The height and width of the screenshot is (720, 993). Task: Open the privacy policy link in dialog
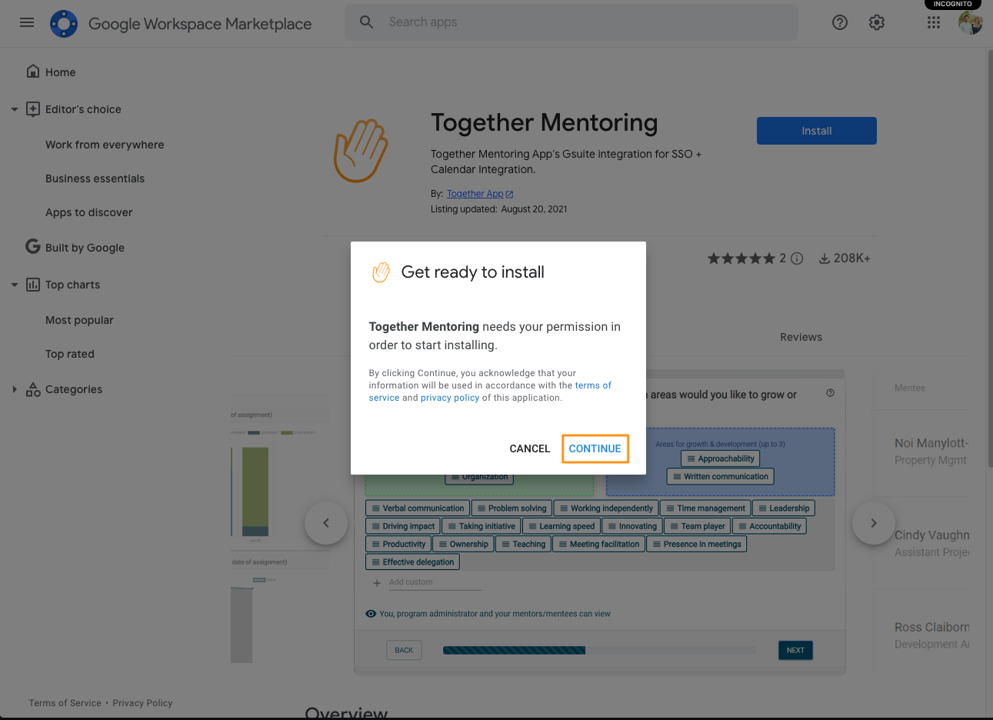tap(450, 398)
